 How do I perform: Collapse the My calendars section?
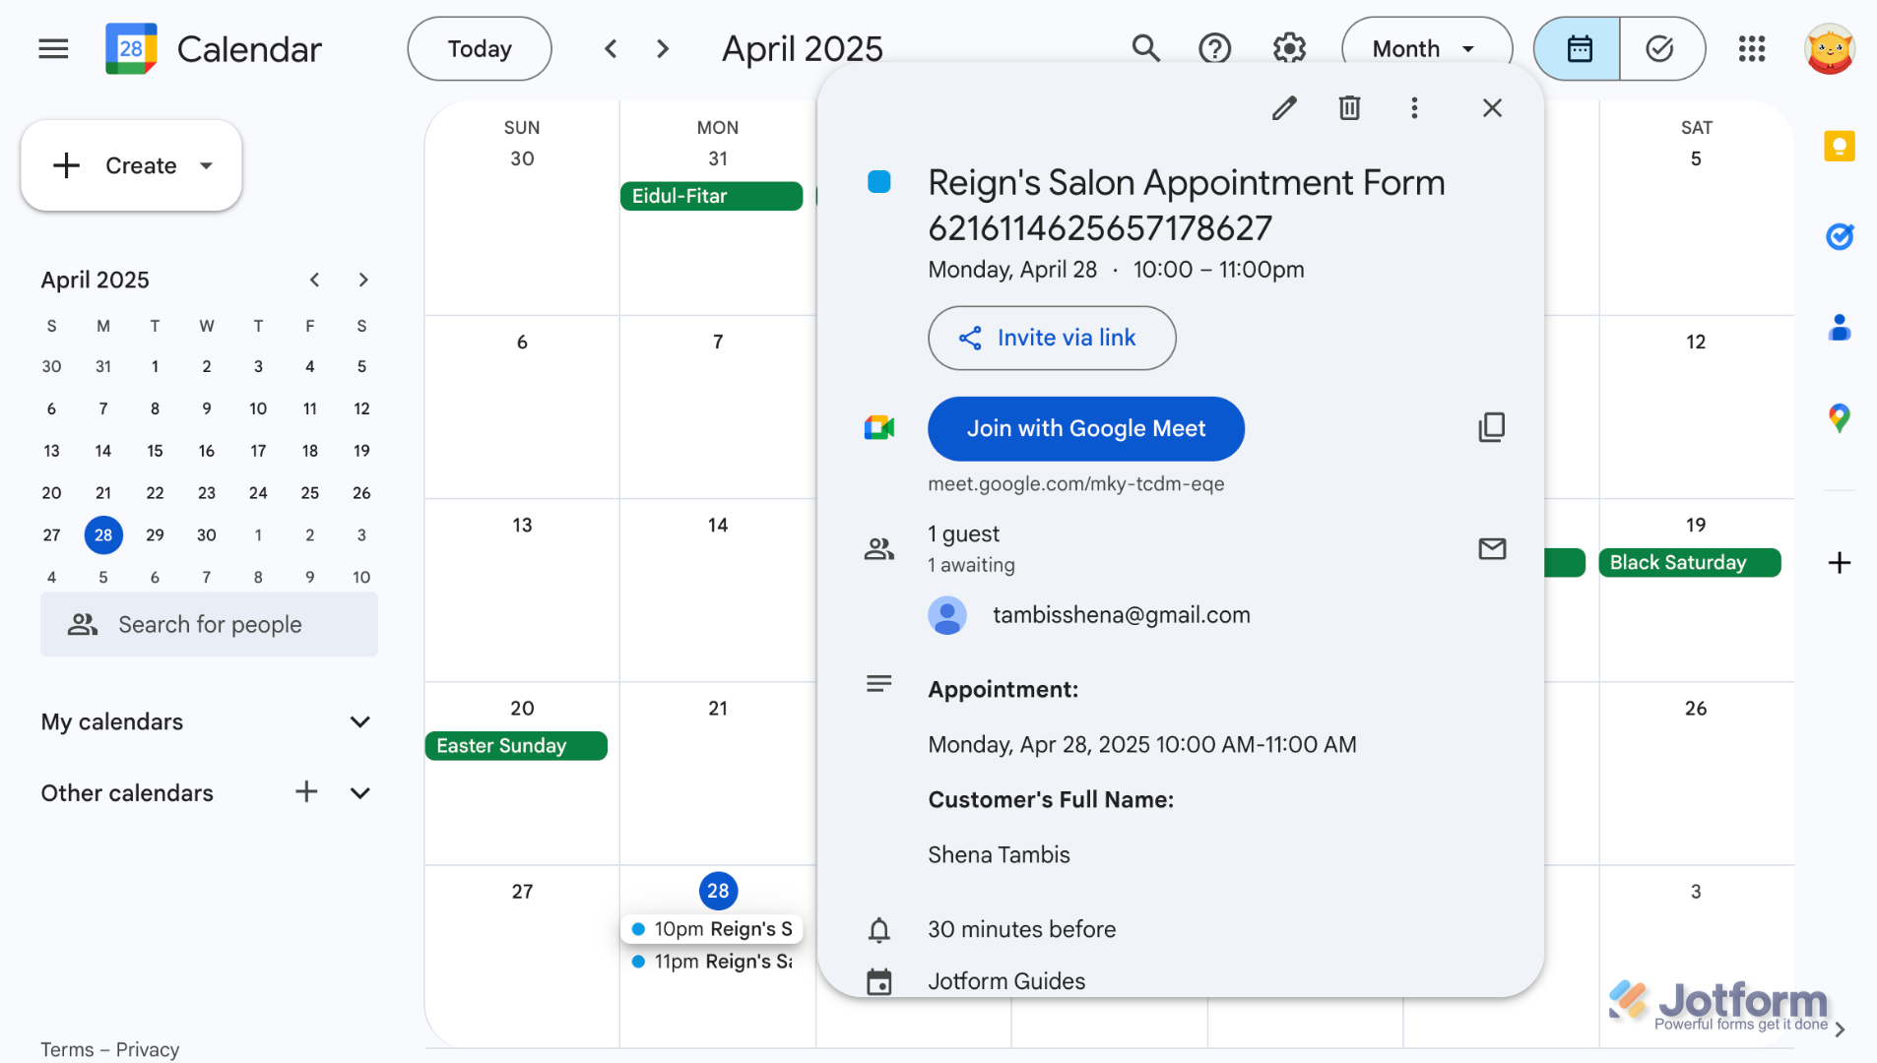[x=360, y=722]
